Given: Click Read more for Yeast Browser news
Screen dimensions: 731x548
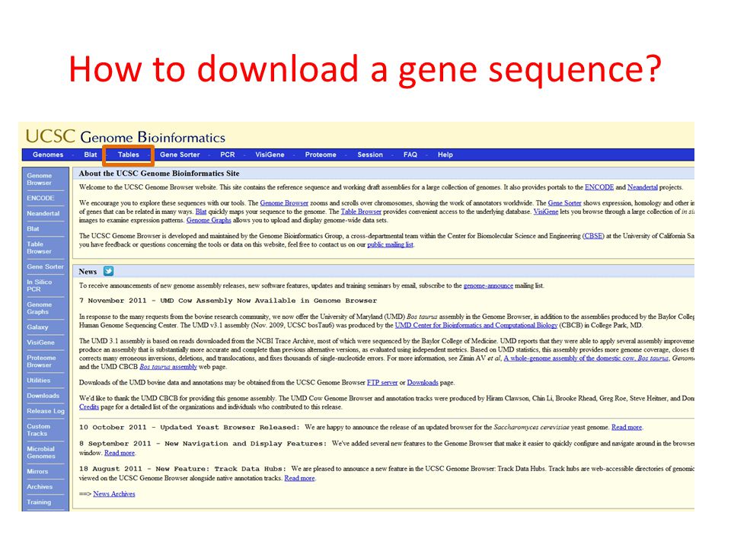Looking at the screenshot, I should [627, 427].
